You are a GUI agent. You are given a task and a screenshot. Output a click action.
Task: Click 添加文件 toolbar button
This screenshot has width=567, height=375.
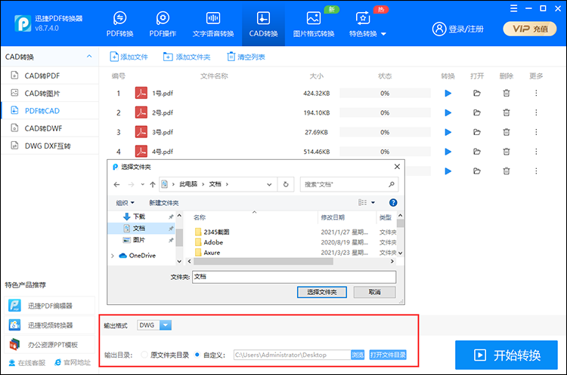point(129,57)
